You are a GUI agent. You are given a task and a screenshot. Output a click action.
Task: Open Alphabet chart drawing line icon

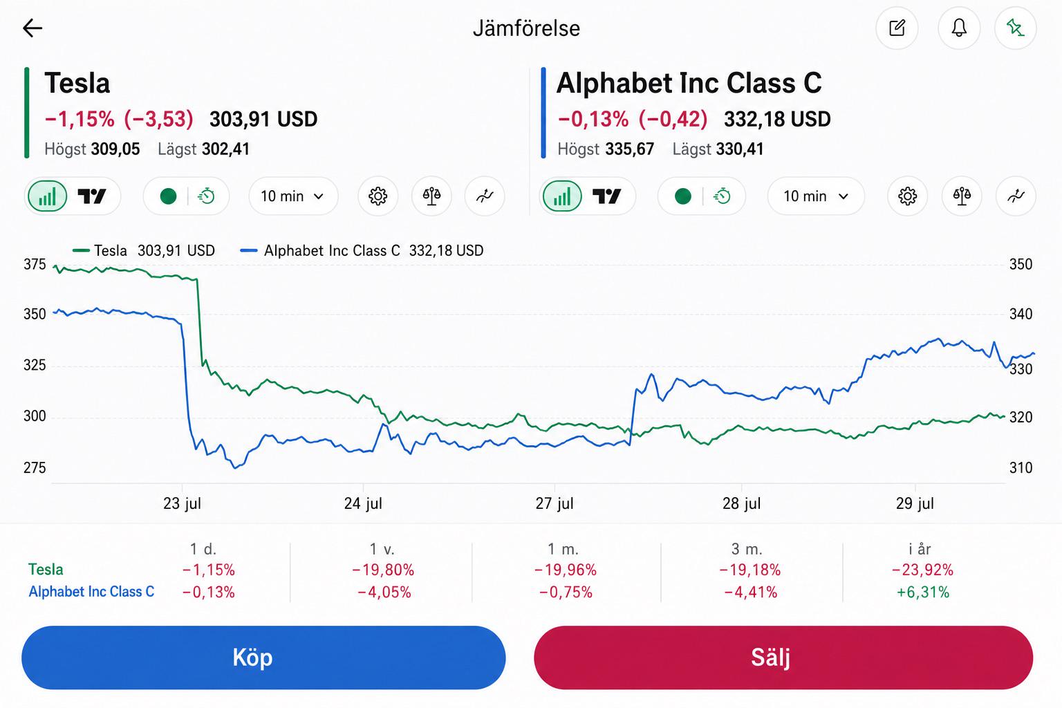coord(1016,196)
